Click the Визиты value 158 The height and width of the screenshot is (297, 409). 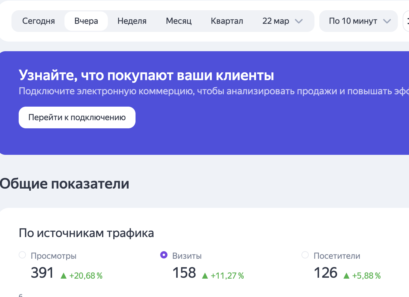[x=184, y=273]
